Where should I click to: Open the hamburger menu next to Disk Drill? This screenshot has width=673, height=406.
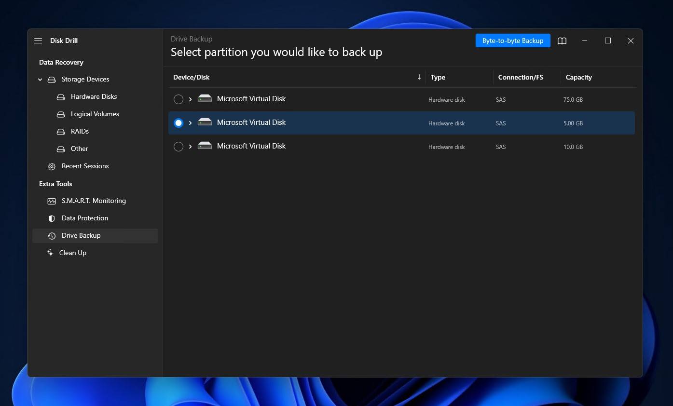tap(38, 41)
